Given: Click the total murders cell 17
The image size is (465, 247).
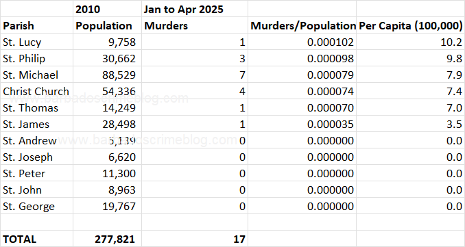Looking at the screenshot, I should pos(195,239).
